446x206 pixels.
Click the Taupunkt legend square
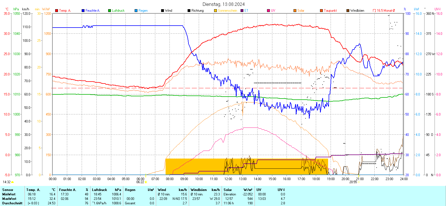321,11
